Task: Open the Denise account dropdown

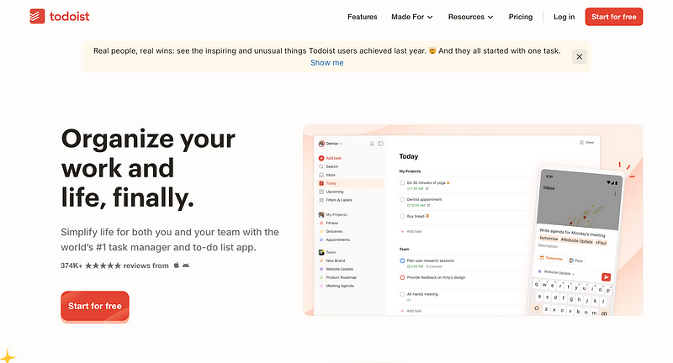Action: coord(331,144)
